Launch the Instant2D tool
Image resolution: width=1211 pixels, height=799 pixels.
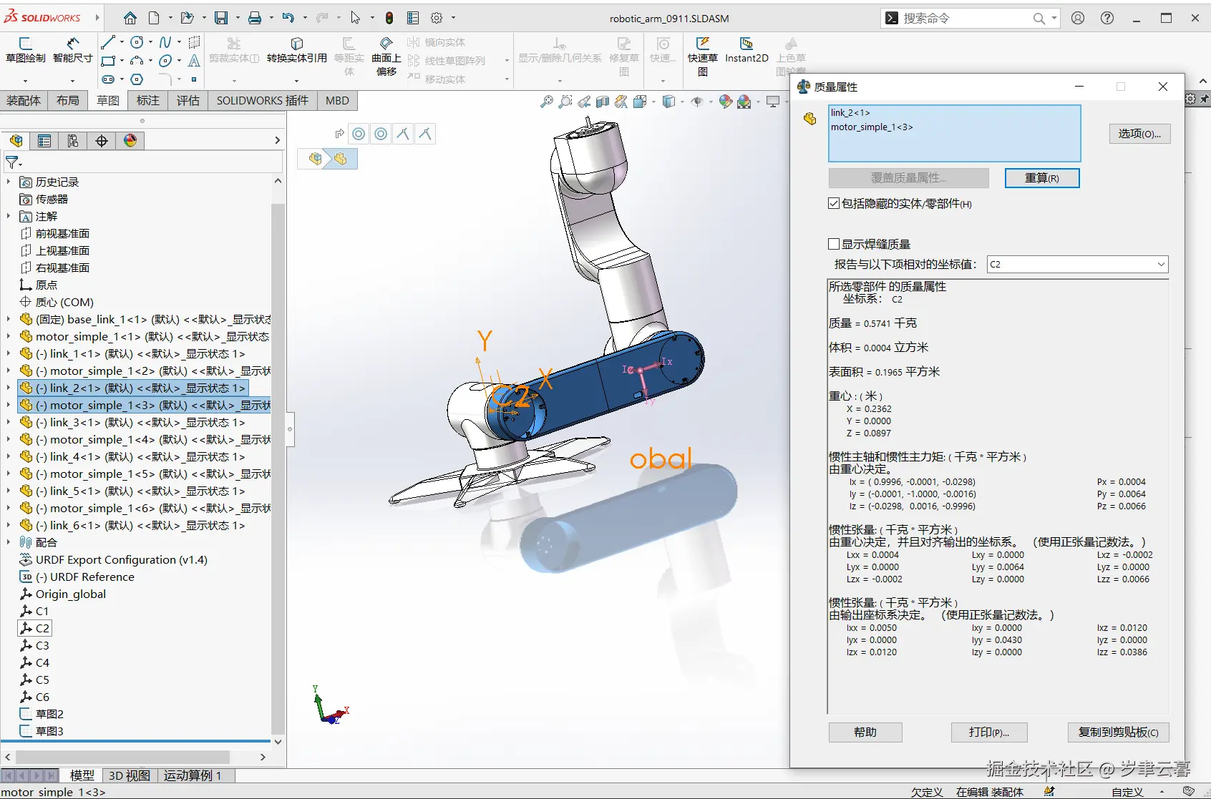point(746,50)
